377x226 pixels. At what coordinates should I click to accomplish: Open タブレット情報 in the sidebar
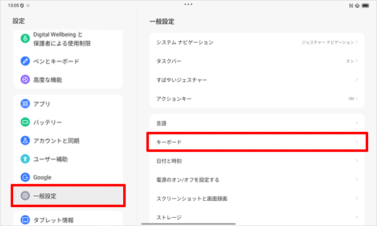click(68, 219)
